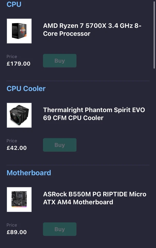This screenshot has width=156, height=248.
Task: Click the £89.00 motherboard price
Action: [17, 232]
